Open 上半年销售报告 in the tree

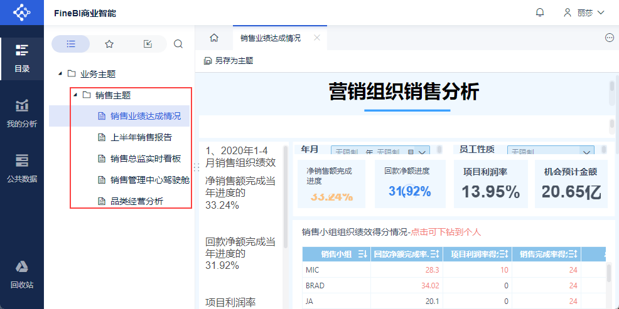(141, 137)
